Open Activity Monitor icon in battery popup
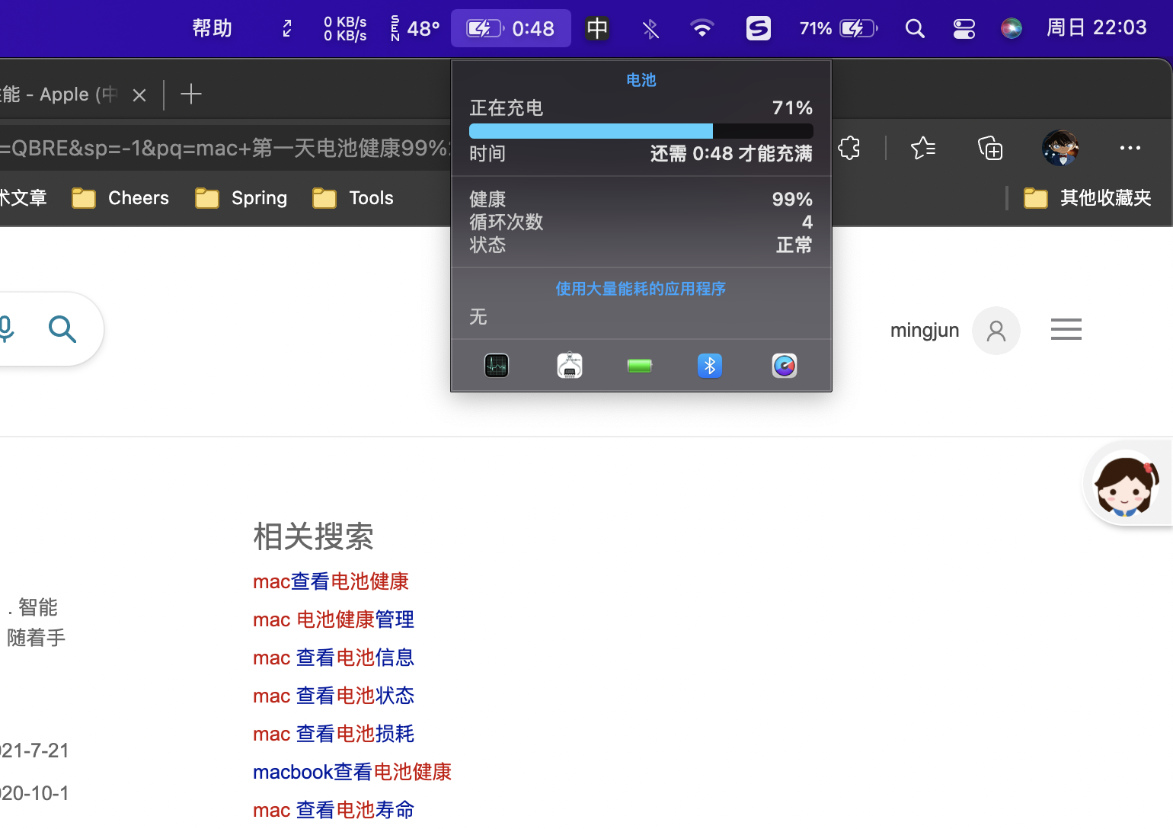The width and height of the screenshot is (1173, 829). 497,366
